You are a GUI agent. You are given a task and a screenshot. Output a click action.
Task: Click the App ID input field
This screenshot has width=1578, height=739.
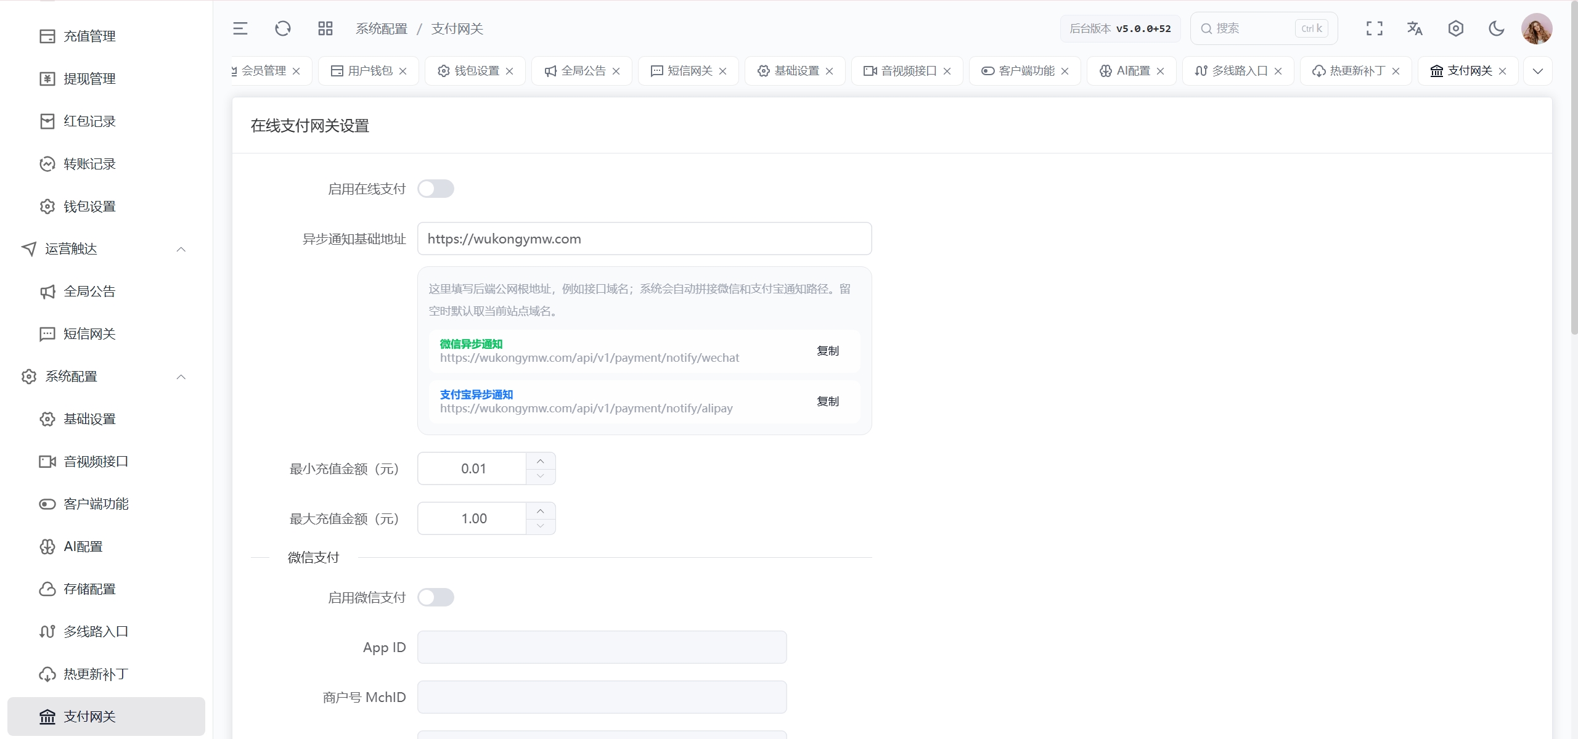602,647
